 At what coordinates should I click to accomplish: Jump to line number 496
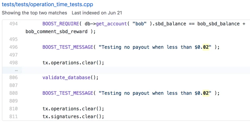[13, 47]
